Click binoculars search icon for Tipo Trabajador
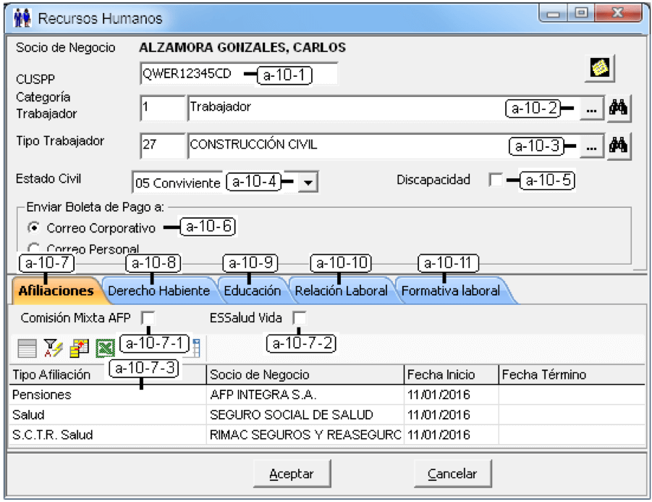Image resolution: width=652 pixels, height=502 pixels. tap(618, 146)
